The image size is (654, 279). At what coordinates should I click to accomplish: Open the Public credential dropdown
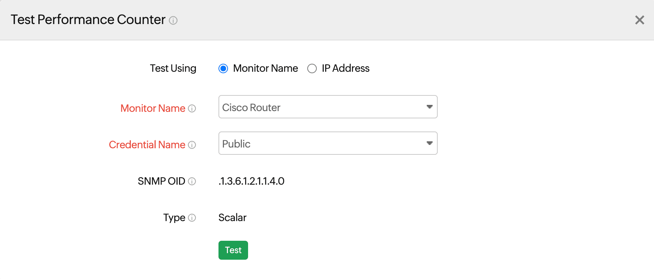(x=322, y=144)
